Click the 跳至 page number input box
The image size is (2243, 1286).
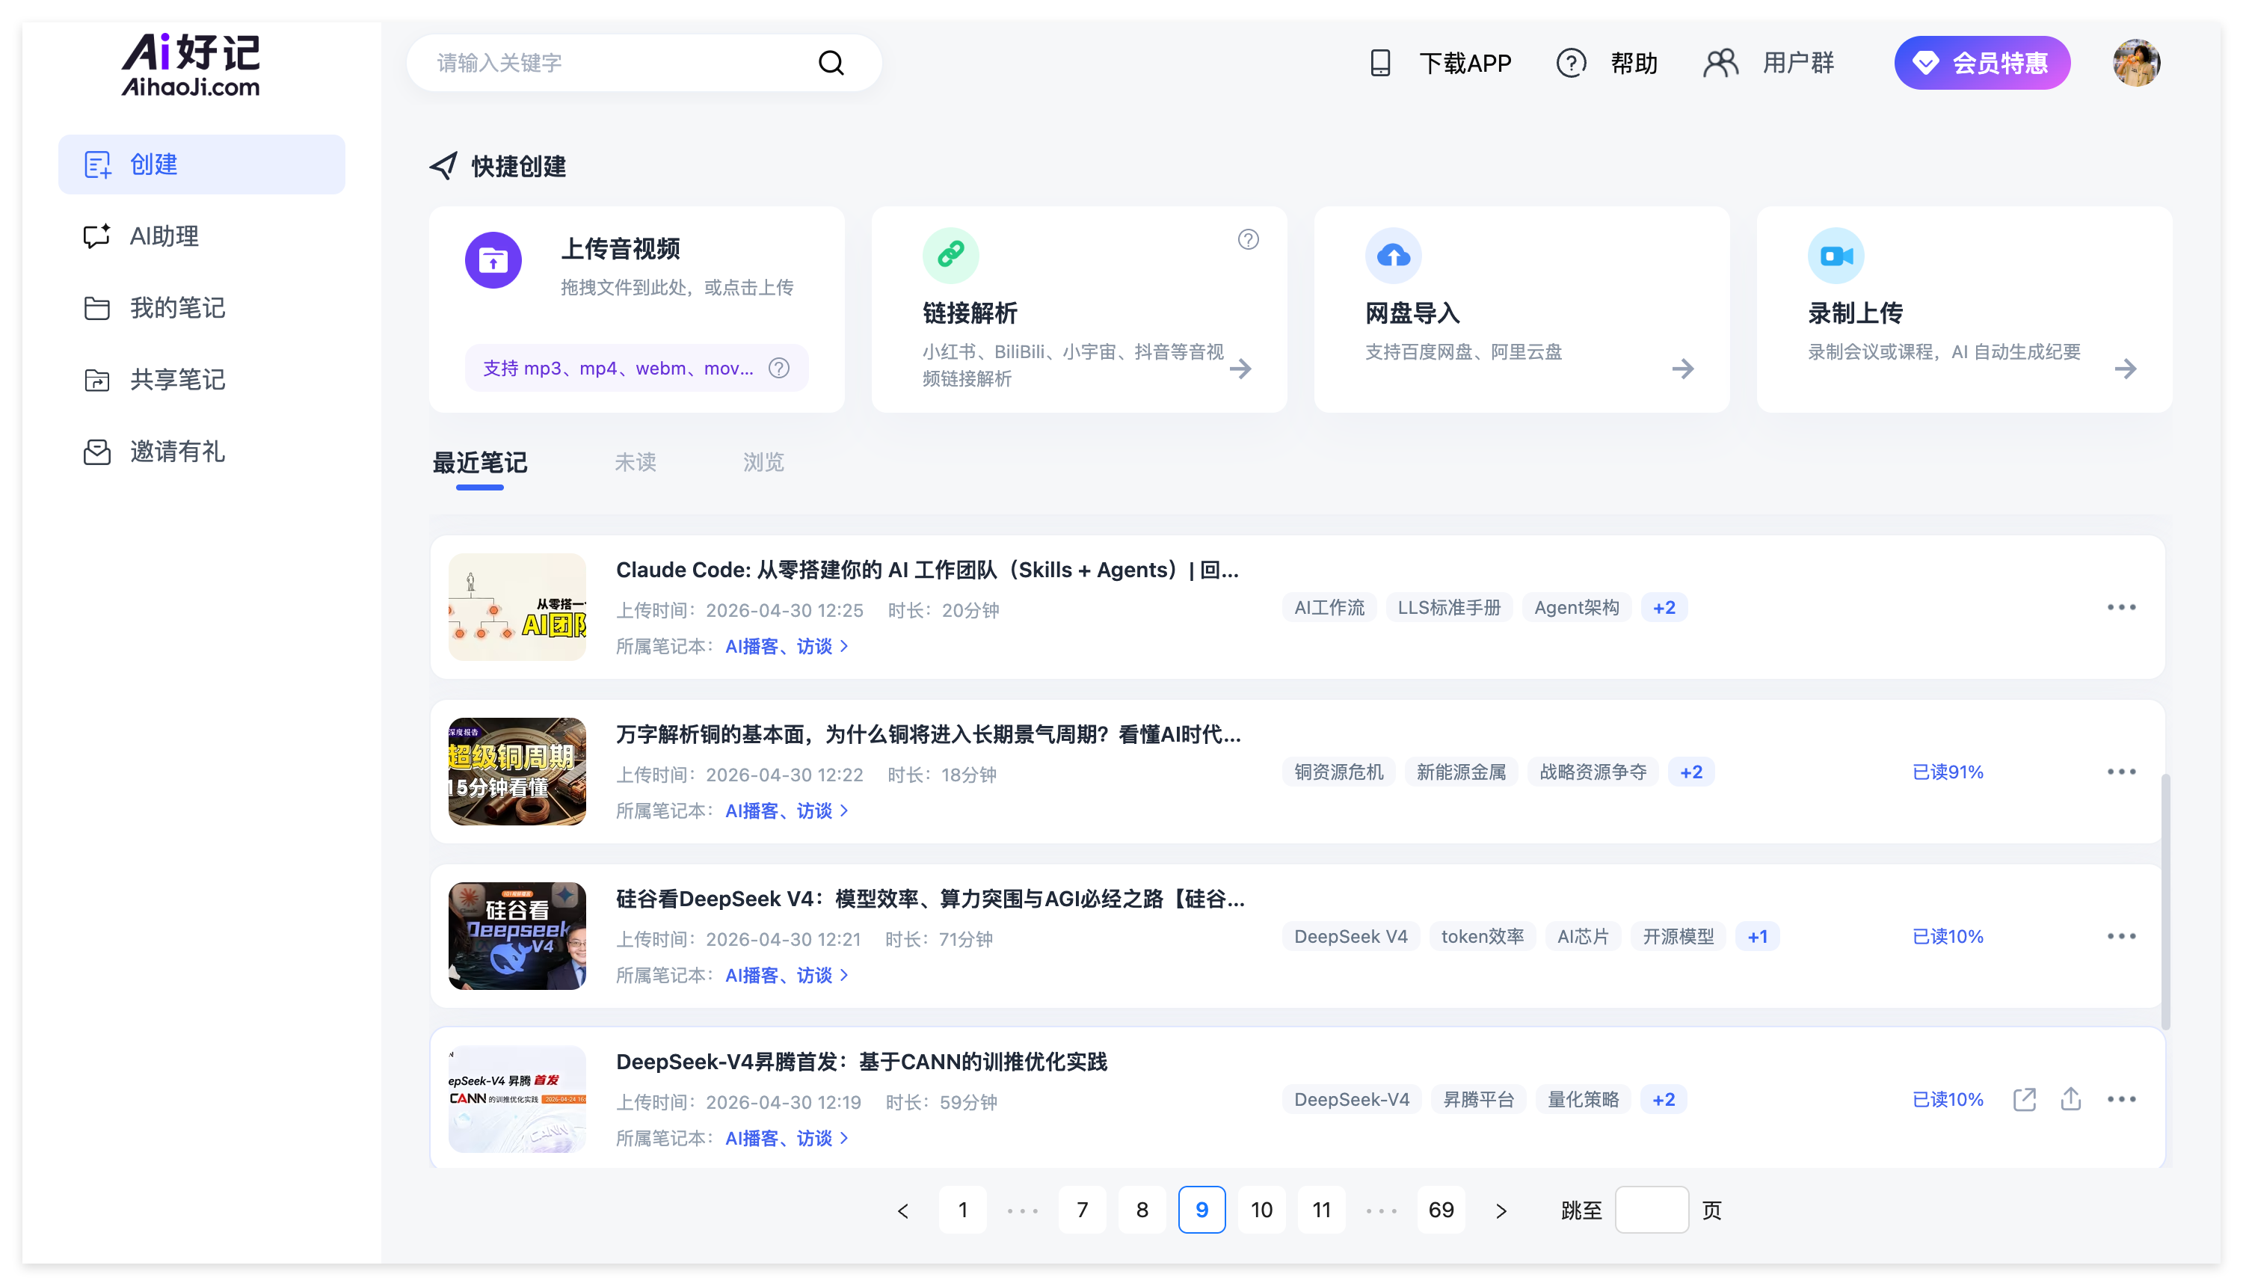(x=1652, y=1210)
